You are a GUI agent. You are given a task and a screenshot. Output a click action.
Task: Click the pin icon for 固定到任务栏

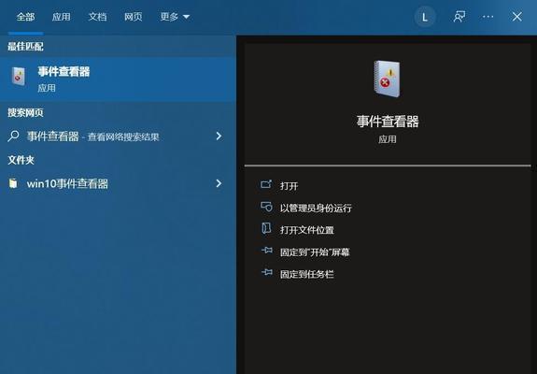[267, 272]
